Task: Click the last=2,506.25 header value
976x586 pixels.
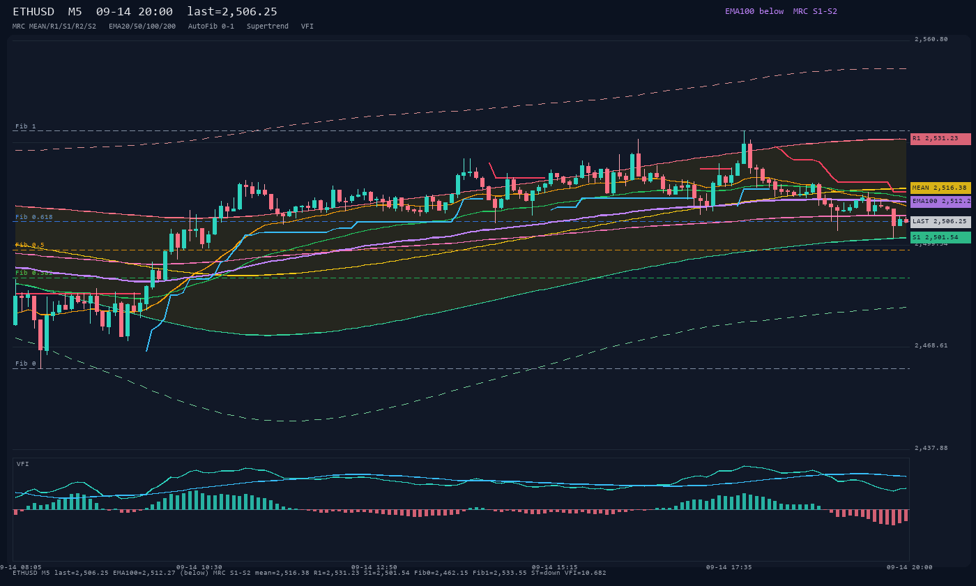Action: coord(232,12)
